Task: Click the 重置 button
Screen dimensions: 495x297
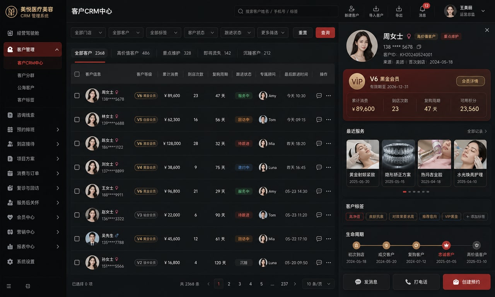Action: (303, 33)
